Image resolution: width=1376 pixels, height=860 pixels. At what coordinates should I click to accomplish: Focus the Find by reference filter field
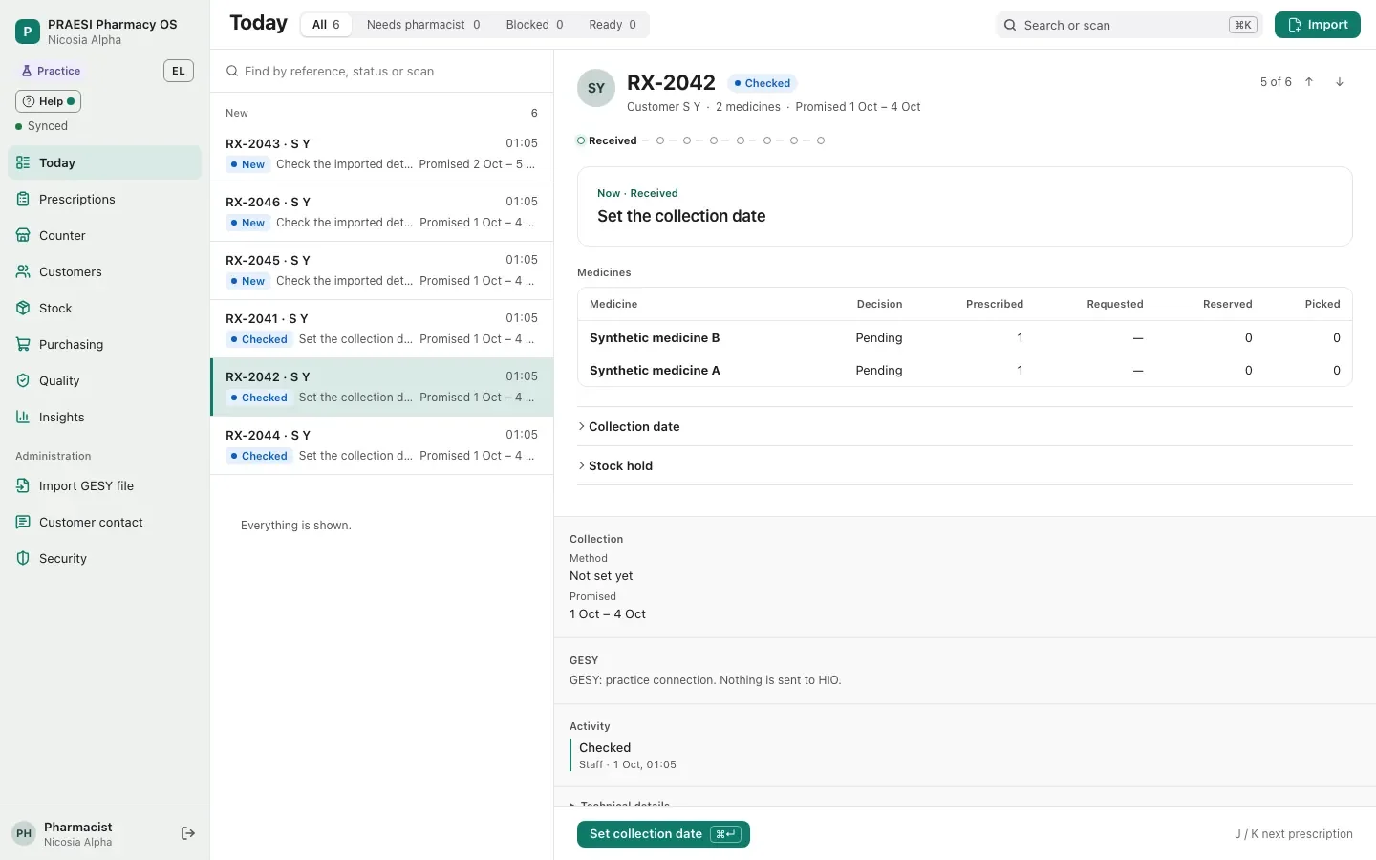click(x=382, y=71)
